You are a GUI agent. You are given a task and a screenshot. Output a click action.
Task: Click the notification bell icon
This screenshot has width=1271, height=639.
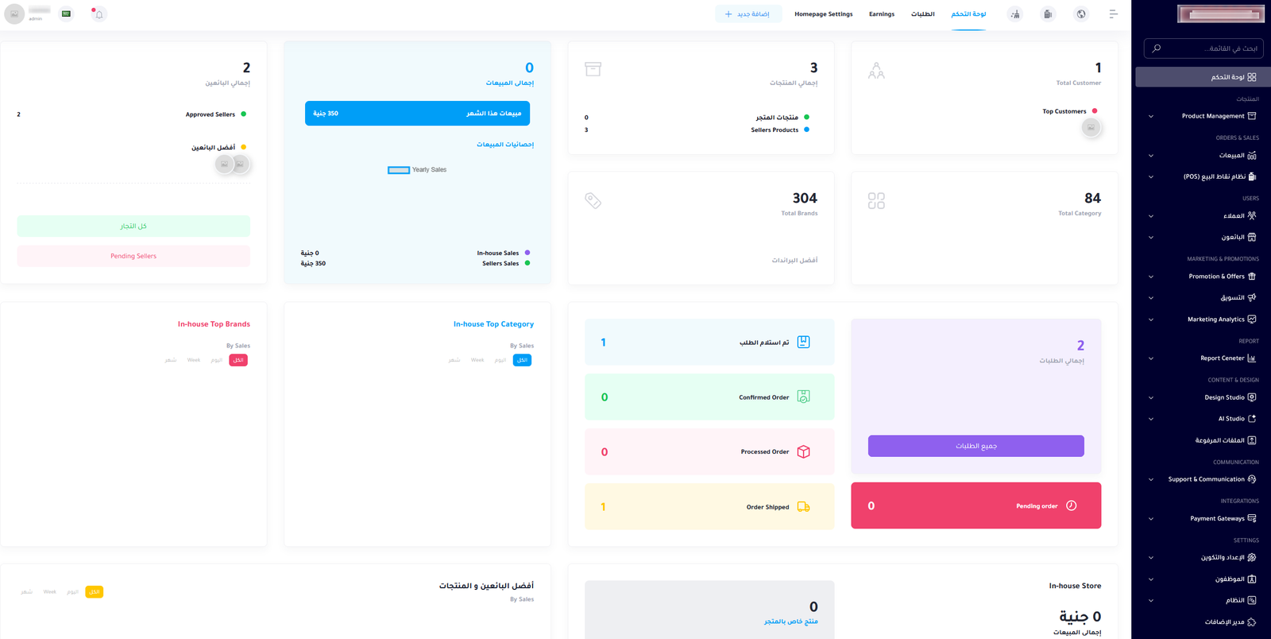pos(99,14)
